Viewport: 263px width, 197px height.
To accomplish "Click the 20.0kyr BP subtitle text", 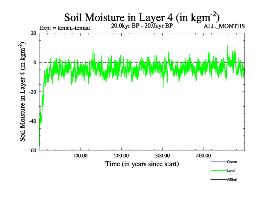I will coord(142,26).
